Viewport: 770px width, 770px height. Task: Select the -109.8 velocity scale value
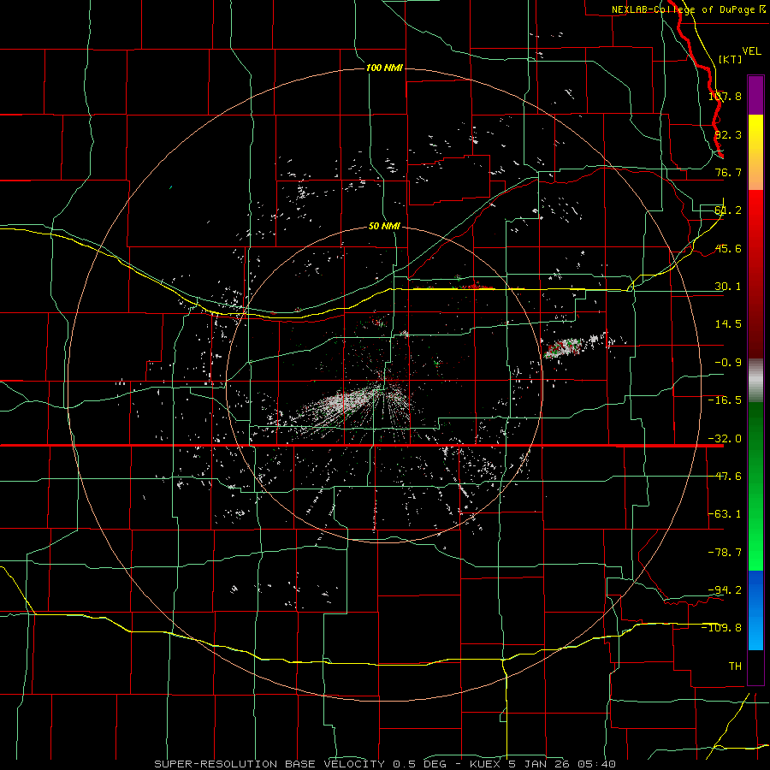tap(722, 628)
